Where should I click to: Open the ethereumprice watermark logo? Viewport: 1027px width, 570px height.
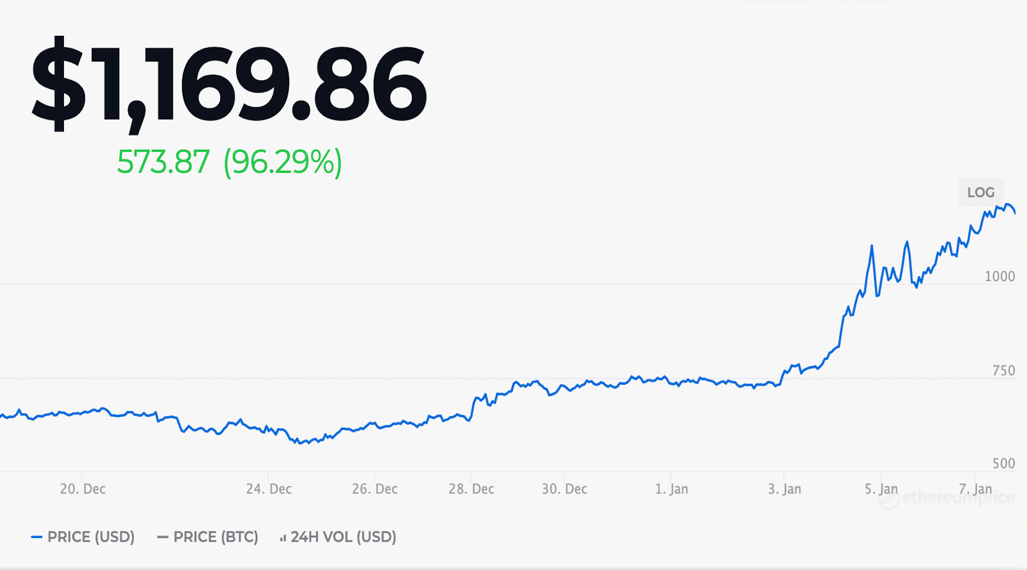tap(947, 498)
